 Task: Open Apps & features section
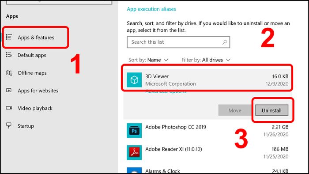pos(36,37)
